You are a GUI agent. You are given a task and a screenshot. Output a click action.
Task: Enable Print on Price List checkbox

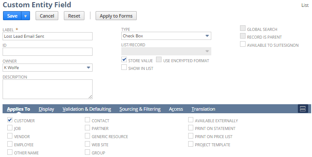point(191,136)
